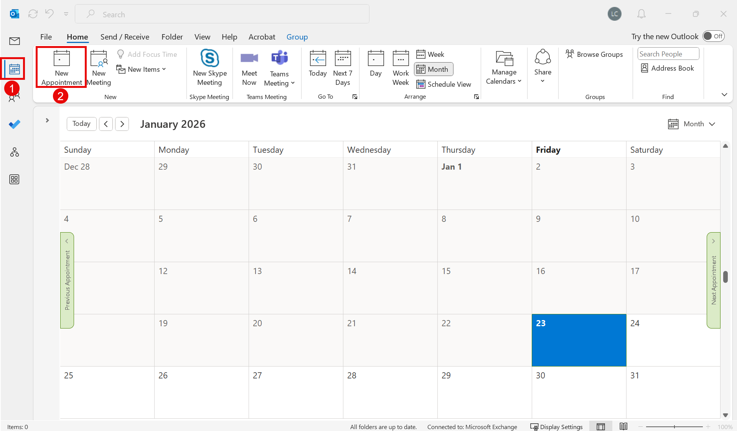Open the Mail view in sidebar
This screenshot has height=431, width=737.
point(15,41)
